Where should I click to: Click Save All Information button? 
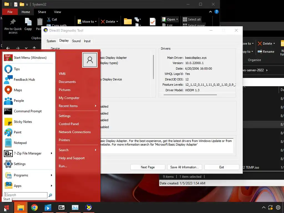[184, 167]
